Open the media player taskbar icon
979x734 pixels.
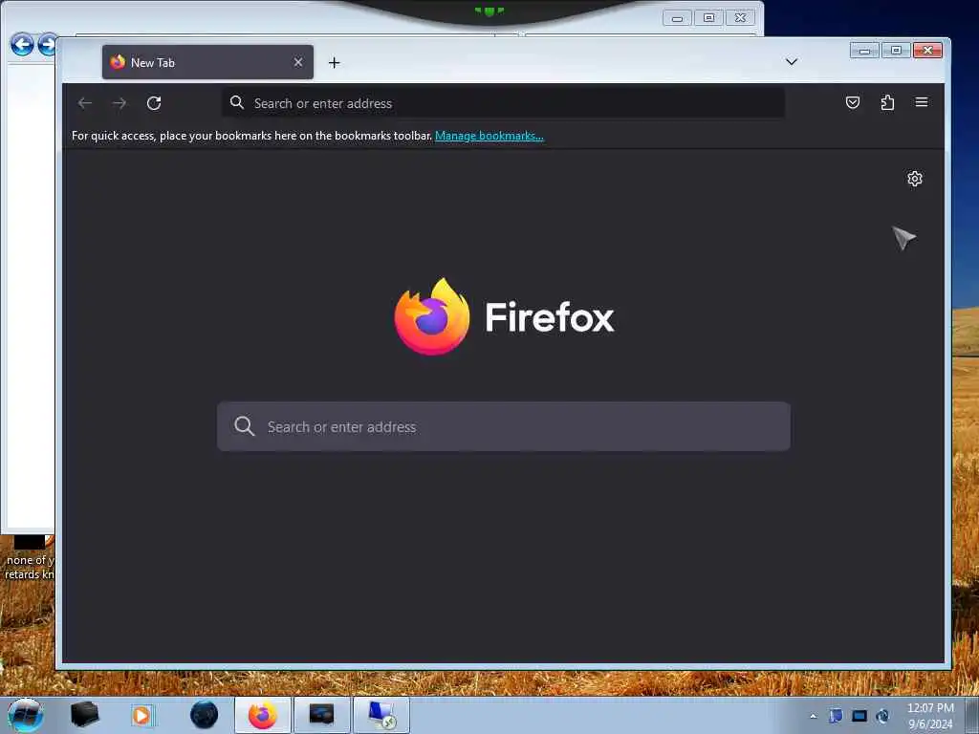point(141,715)
